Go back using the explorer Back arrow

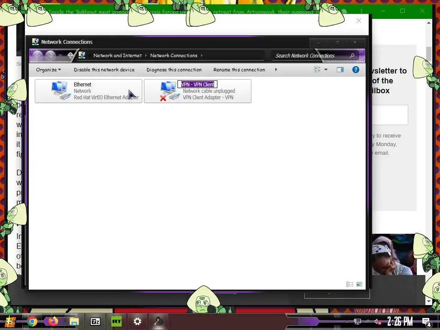(x=38, y=55)
